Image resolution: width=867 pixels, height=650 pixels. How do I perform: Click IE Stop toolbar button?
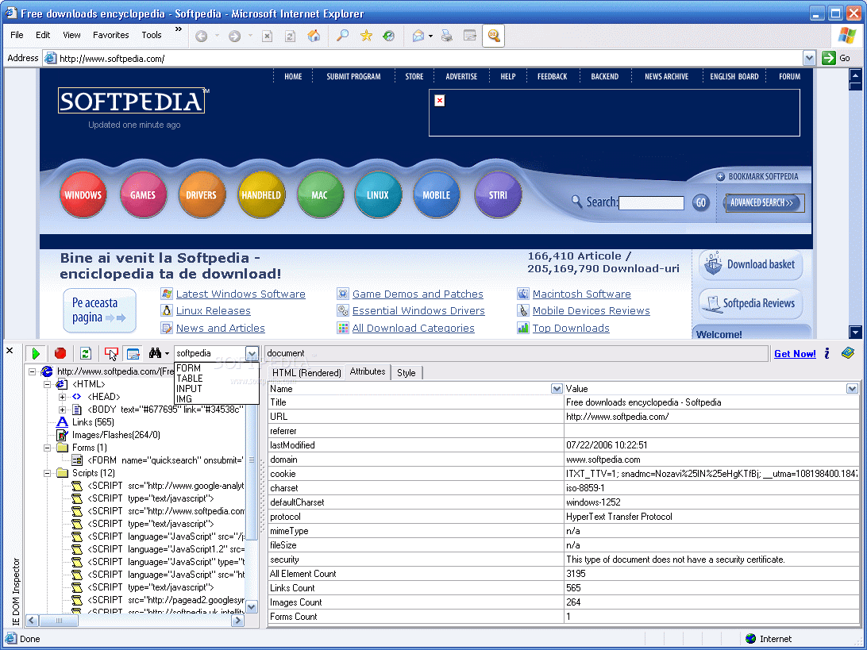(x=267, y=36)
